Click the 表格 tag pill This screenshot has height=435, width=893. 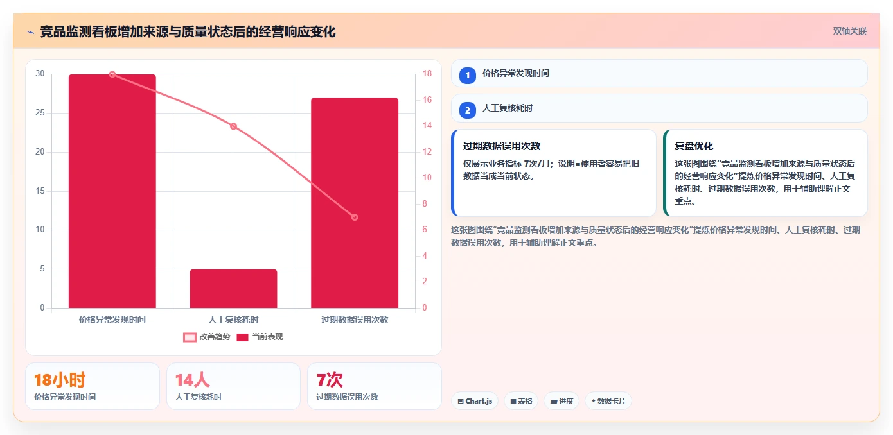point(521,401)
